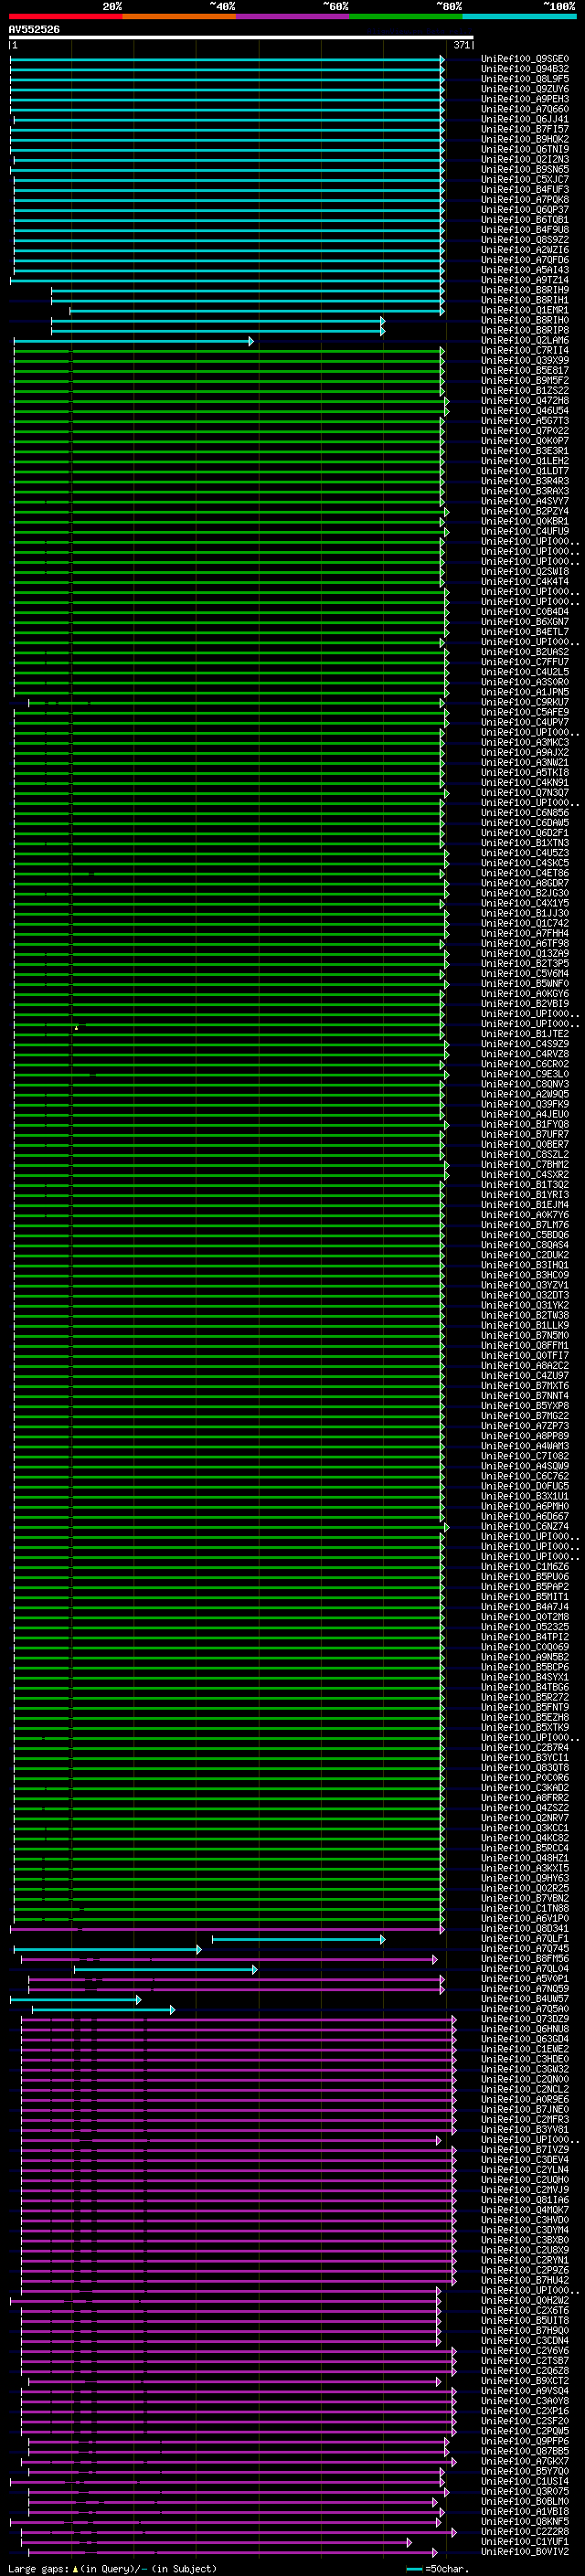Select the UniRef100_B8RIP8 label
This screenshot has height=2576, width=585.
pyautogui.click(x=525, y=331)
